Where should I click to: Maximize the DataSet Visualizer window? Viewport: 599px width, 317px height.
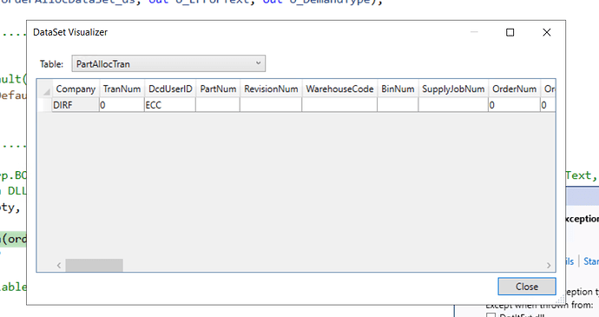point(510,32)
